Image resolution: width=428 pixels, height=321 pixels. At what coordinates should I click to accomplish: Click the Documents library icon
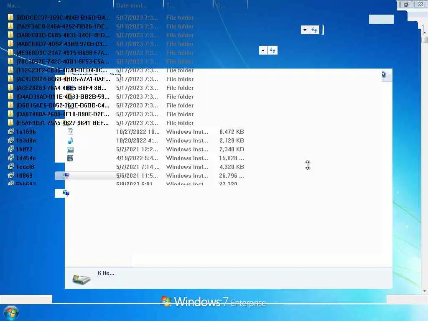70,132
